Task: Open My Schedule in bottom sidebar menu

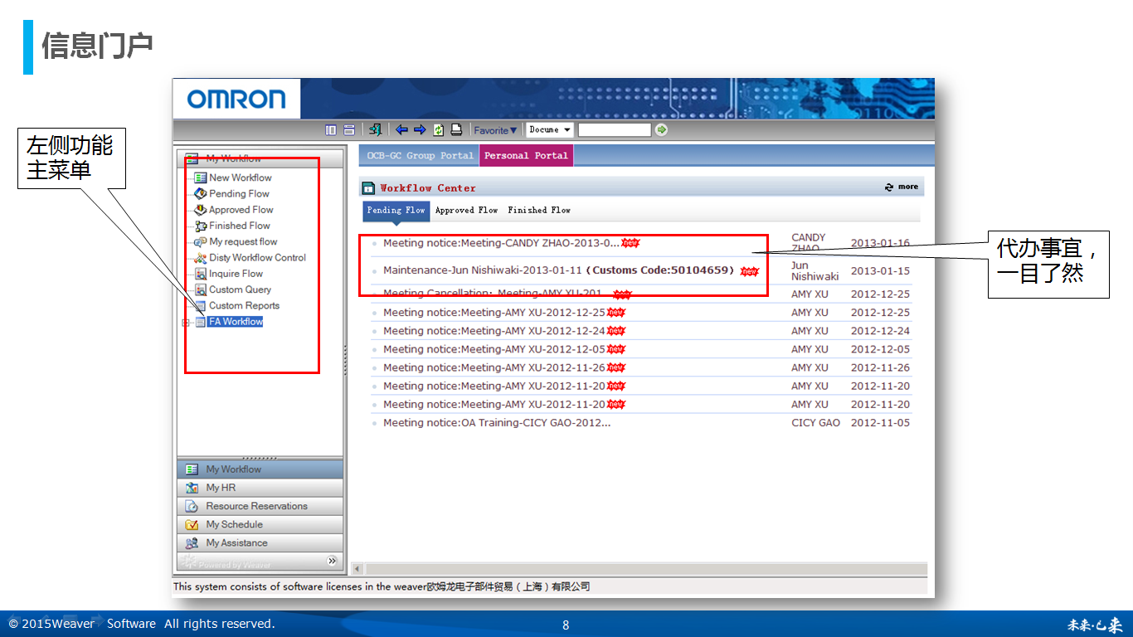Action: [x=234, y=525]
